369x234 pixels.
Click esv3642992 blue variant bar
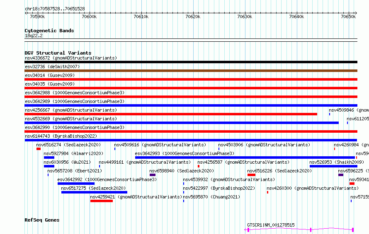click(x=76, y=184)
